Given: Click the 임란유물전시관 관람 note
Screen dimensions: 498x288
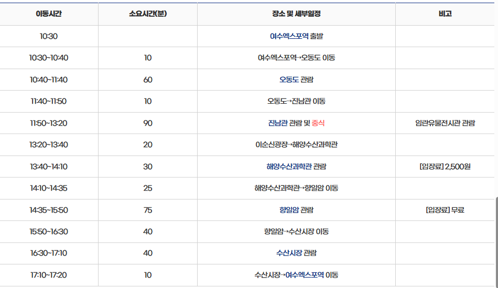Looking at the screenshot, I should [x=445, y=123].
